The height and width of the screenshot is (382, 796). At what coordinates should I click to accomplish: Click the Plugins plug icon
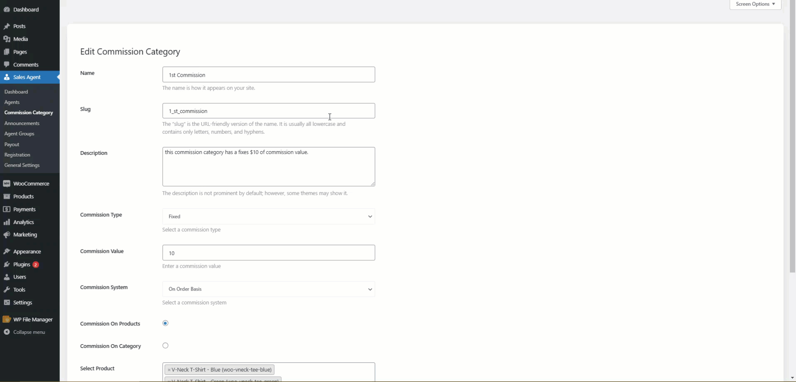point(7,264)
